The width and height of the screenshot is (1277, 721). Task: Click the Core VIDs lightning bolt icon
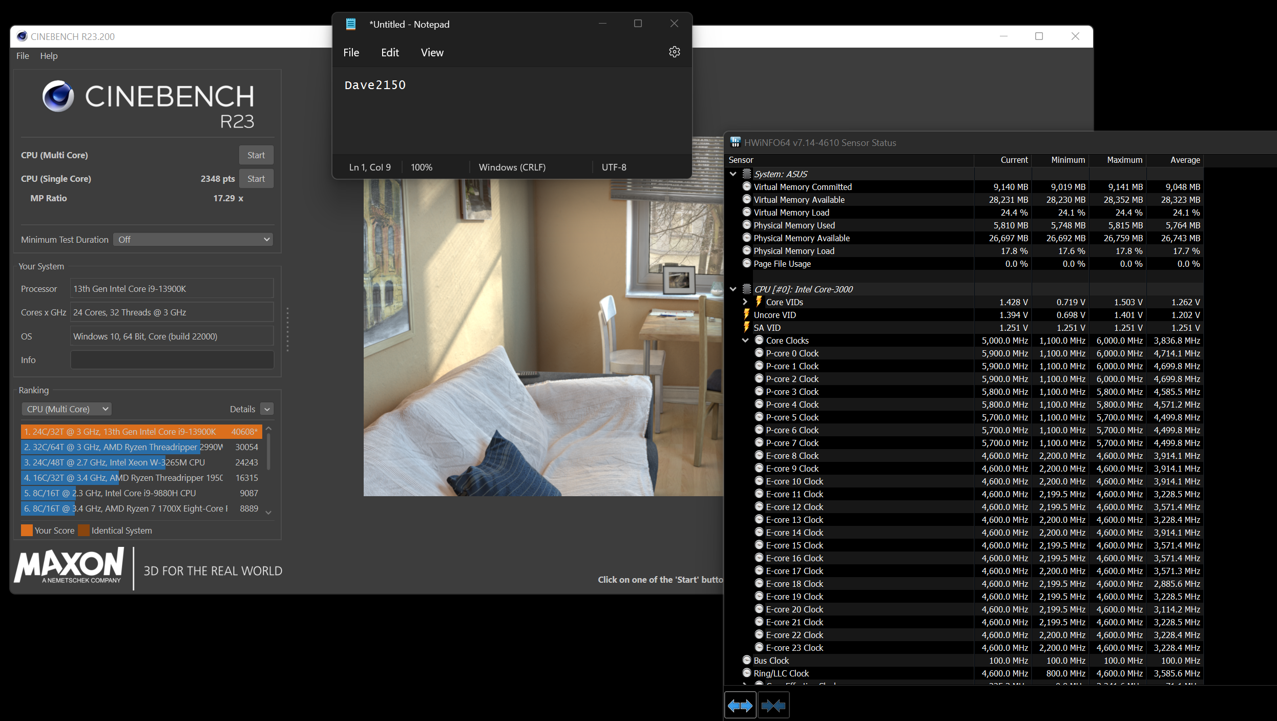point(759,302)
